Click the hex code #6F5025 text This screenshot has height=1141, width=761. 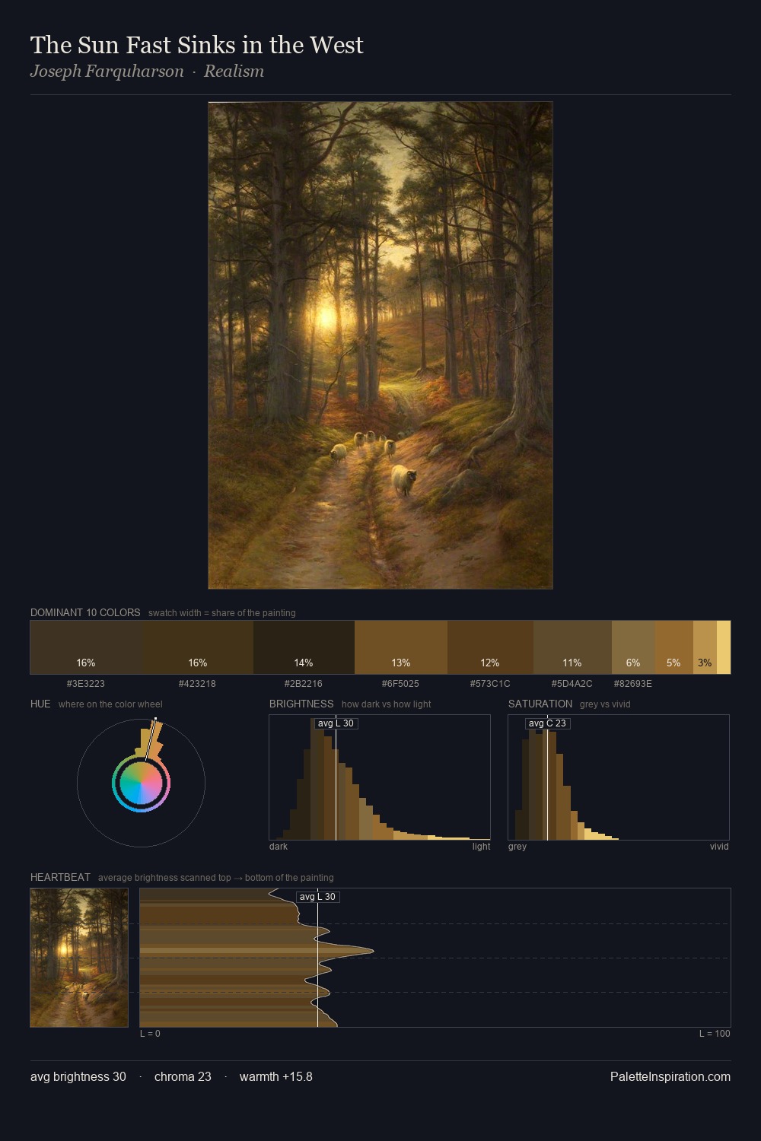click(x=400, y=684)
